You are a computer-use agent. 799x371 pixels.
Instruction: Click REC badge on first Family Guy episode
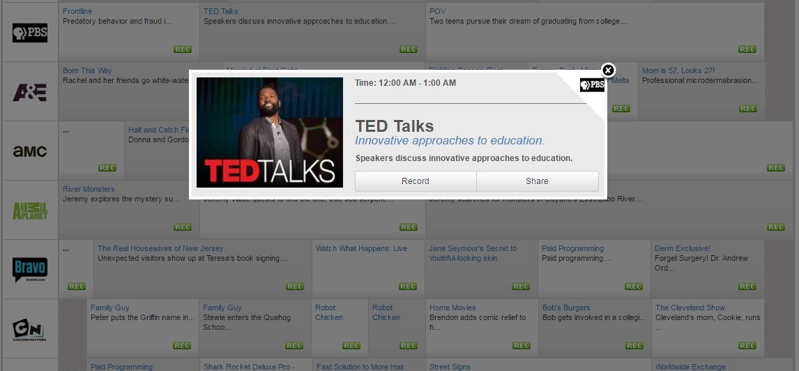click(x=182, y=345)
